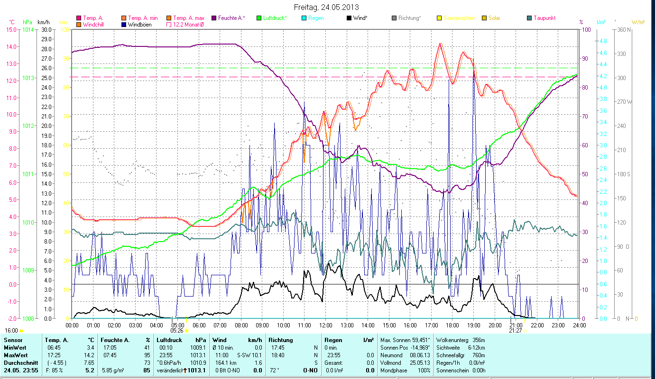Screen dimensions: 655x379
Task: Click the black Wind legend square
Action: click(x=349, y=18)
